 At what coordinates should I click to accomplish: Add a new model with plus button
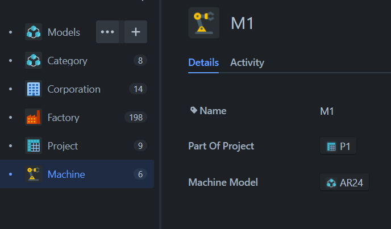click(136, 32)
